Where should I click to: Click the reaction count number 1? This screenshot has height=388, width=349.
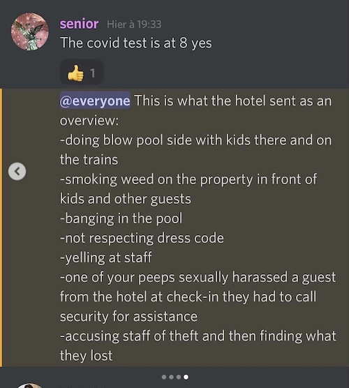[93, 73]
